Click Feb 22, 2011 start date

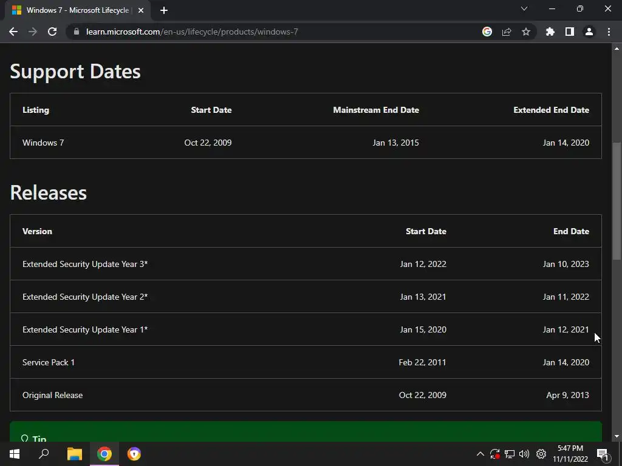[423, 363]
